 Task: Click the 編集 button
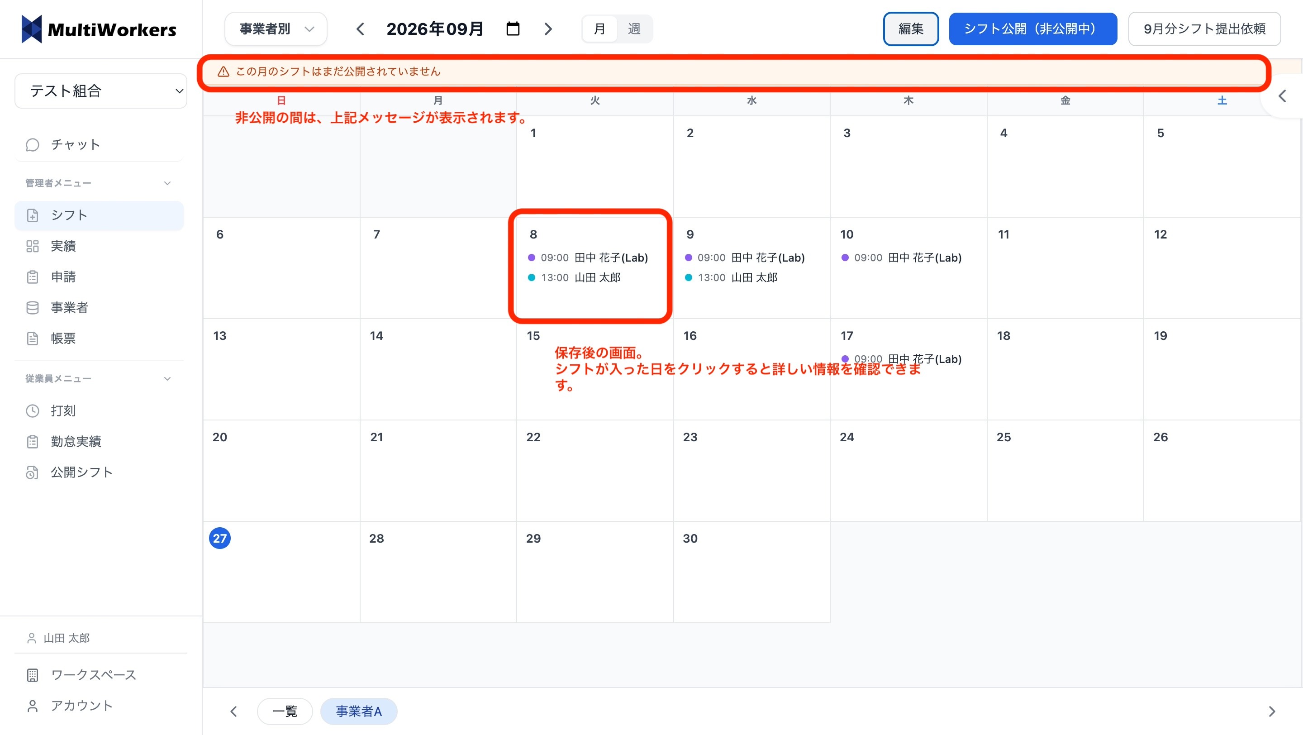910,29
